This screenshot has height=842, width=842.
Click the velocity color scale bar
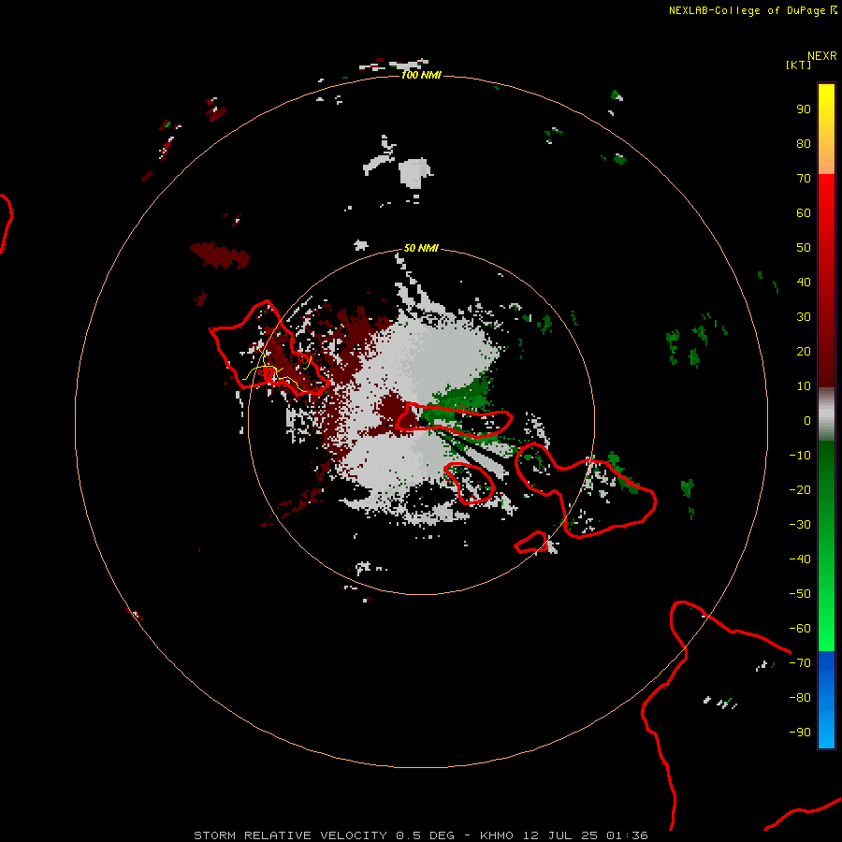pyautogui.click(x=826, y=415)
